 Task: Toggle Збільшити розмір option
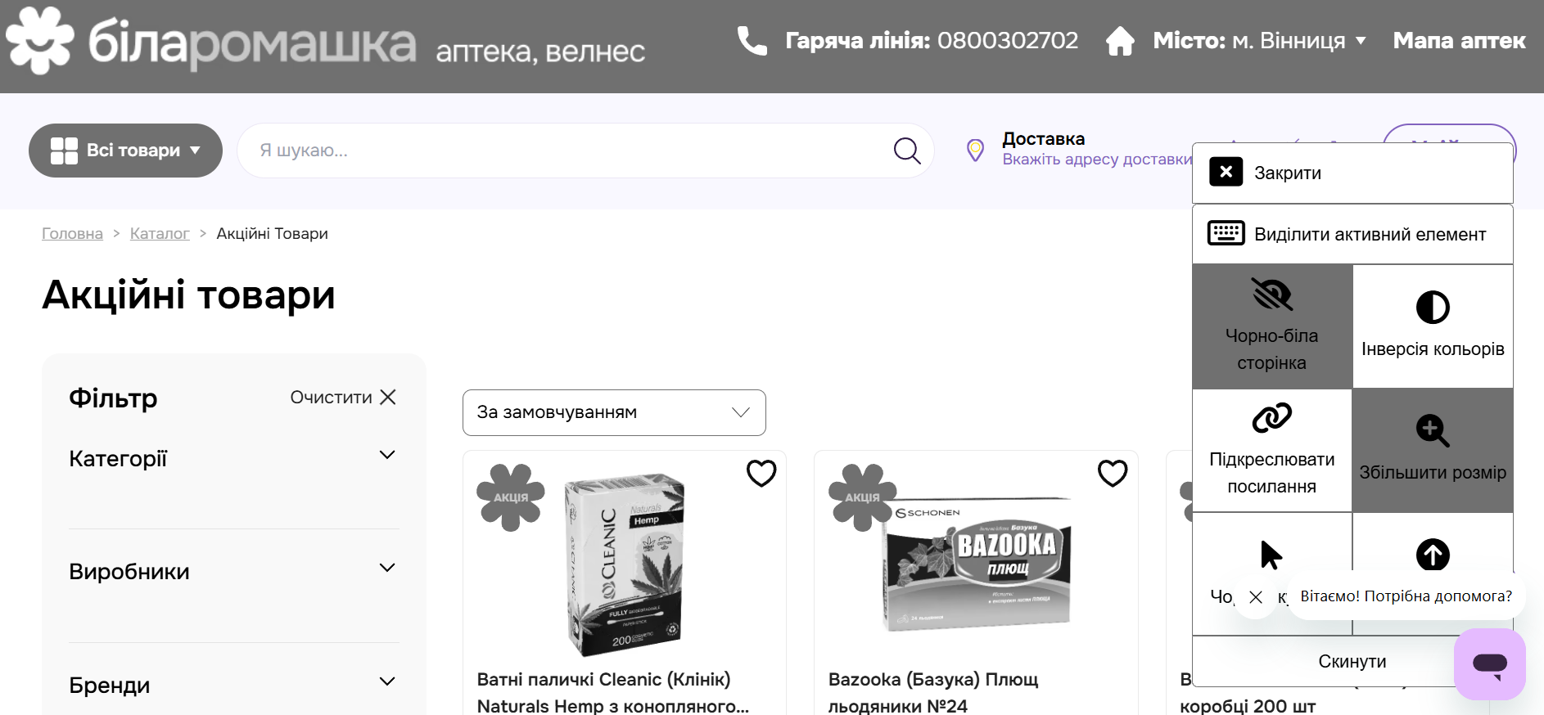[1433, 451]
